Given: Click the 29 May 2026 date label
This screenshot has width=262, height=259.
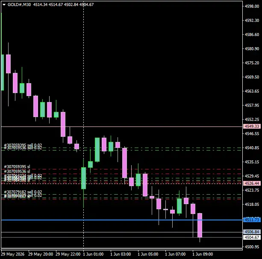Looking at the screenshot, I should [x=13, y=254].
